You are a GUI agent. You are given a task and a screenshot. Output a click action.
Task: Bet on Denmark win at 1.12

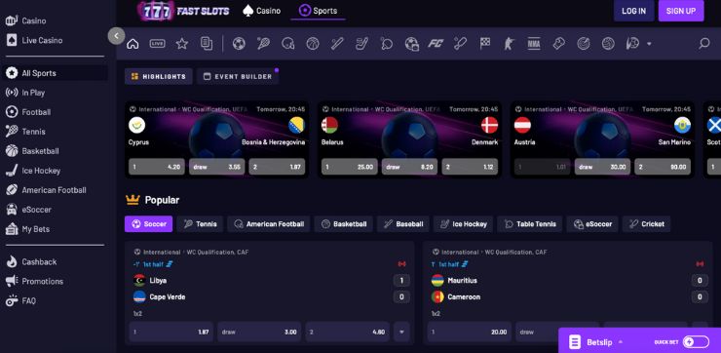[x=470, y=167]
